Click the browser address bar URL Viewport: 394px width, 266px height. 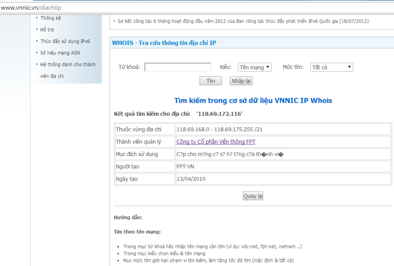[x=31, y=8]
